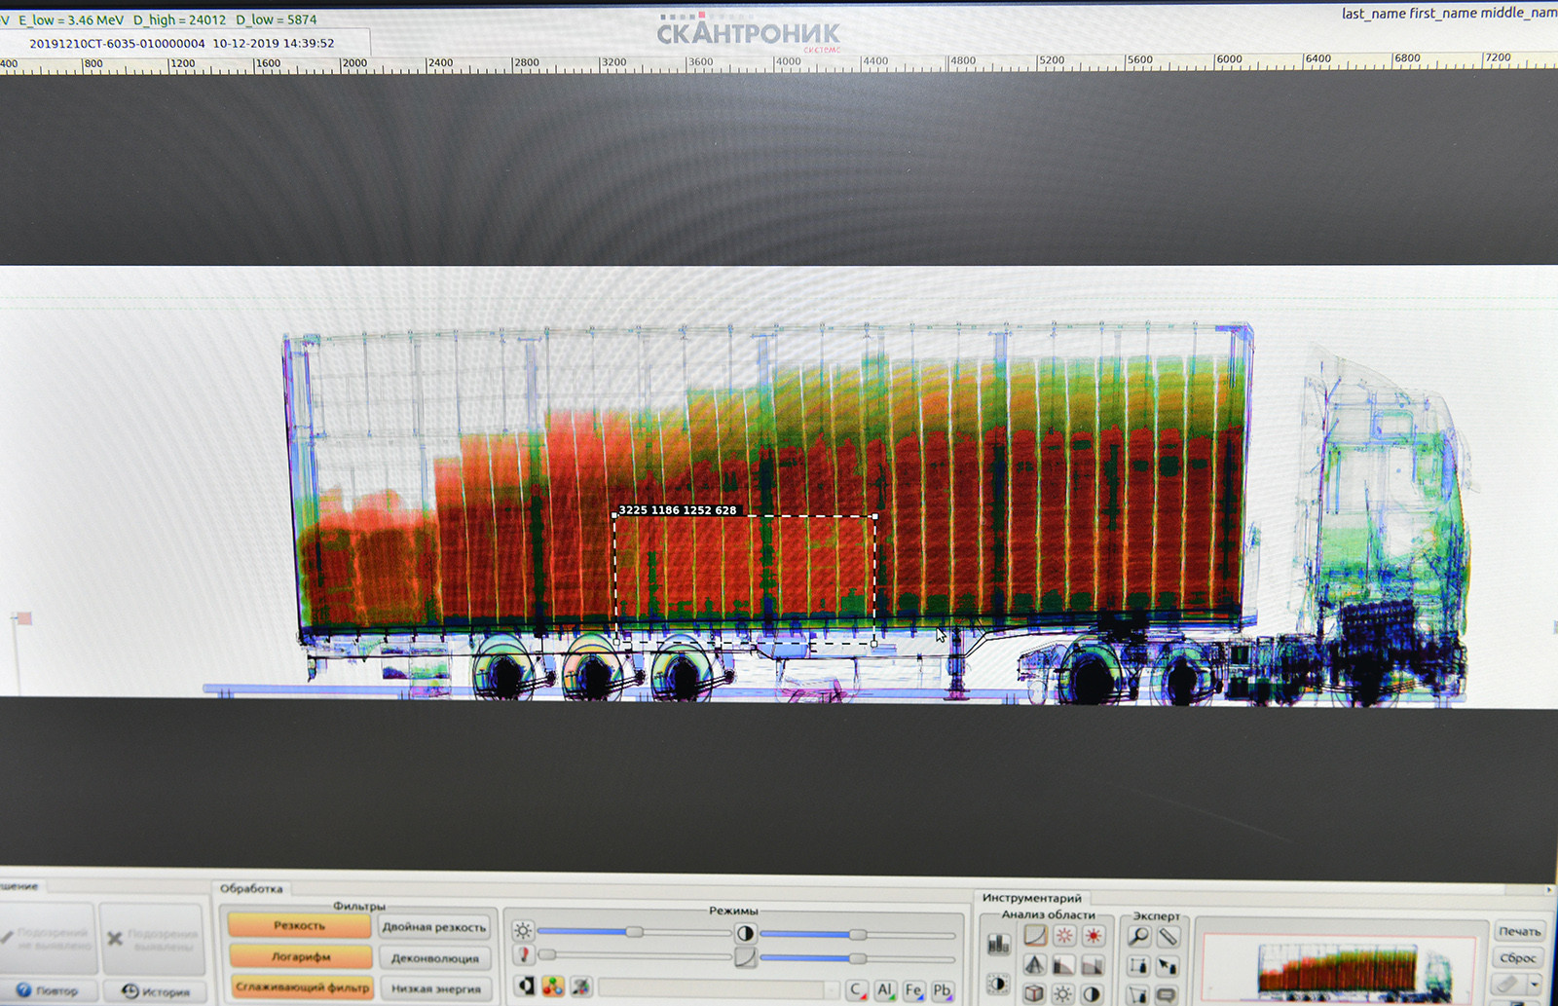
Task: Click the brightness slider handle
Action: point(634,932)
